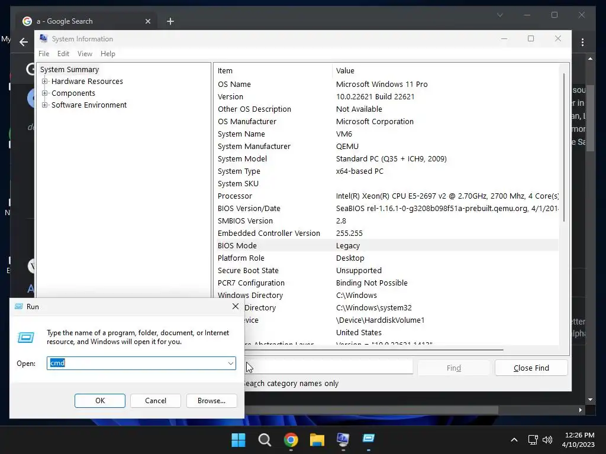Screen dimensions: 606x454
Task: Click Chrome back arrow button
Action: tap(24, 42)
